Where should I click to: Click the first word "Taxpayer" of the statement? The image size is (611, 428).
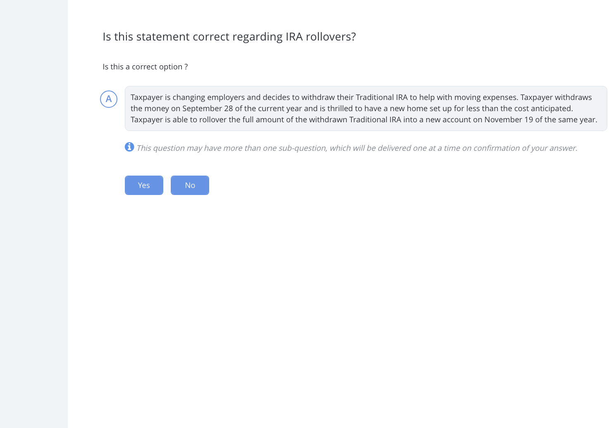coord(147,97)
